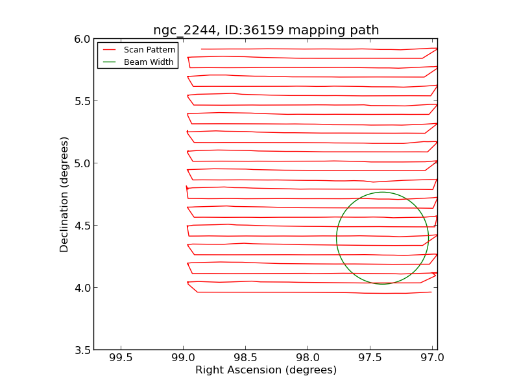Click the 98.0 tick label on x-axis
This screenshot has width=519, height=389.
(x=308, y=358)
